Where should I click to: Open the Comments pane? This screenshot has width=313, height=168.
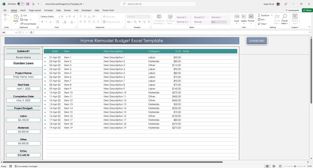[292, 10]
